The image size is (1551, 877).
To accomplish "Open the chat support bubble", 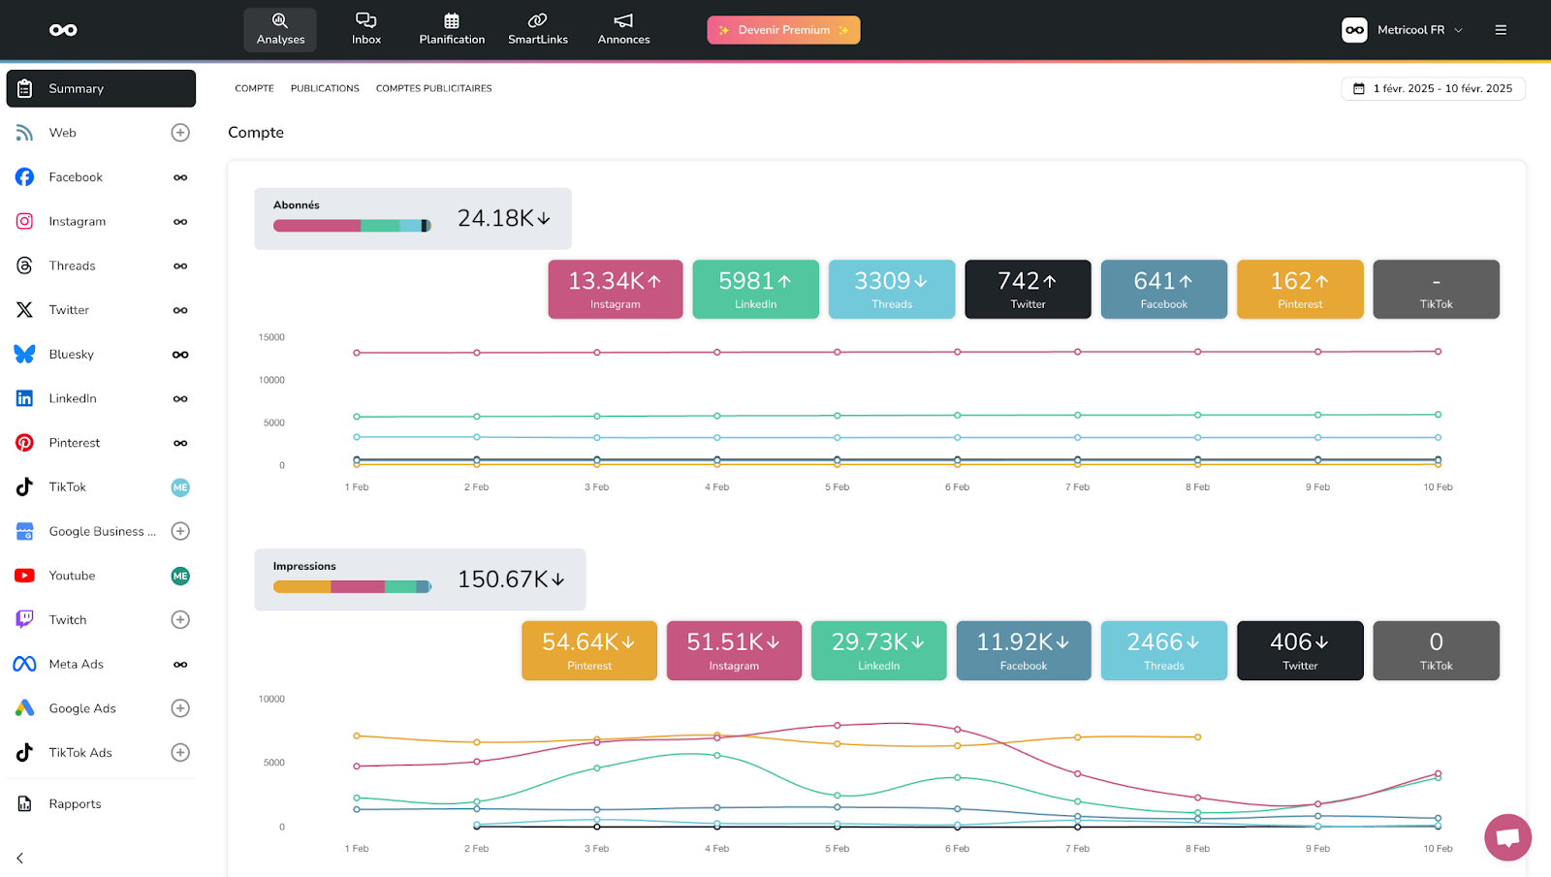I will pyautogui.click(x=1507, y=836).
